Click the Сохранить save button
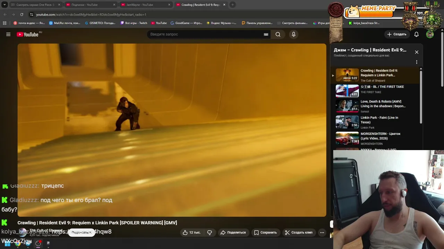 pos(265,232)
